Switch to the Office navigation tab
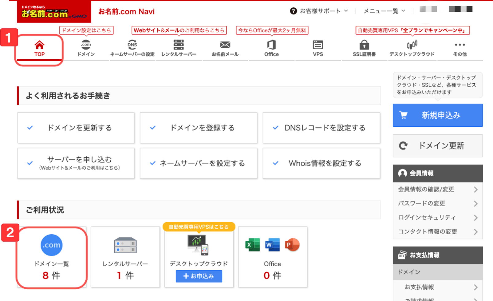Viewport: 493px width, 301px height. pos(271,49)
